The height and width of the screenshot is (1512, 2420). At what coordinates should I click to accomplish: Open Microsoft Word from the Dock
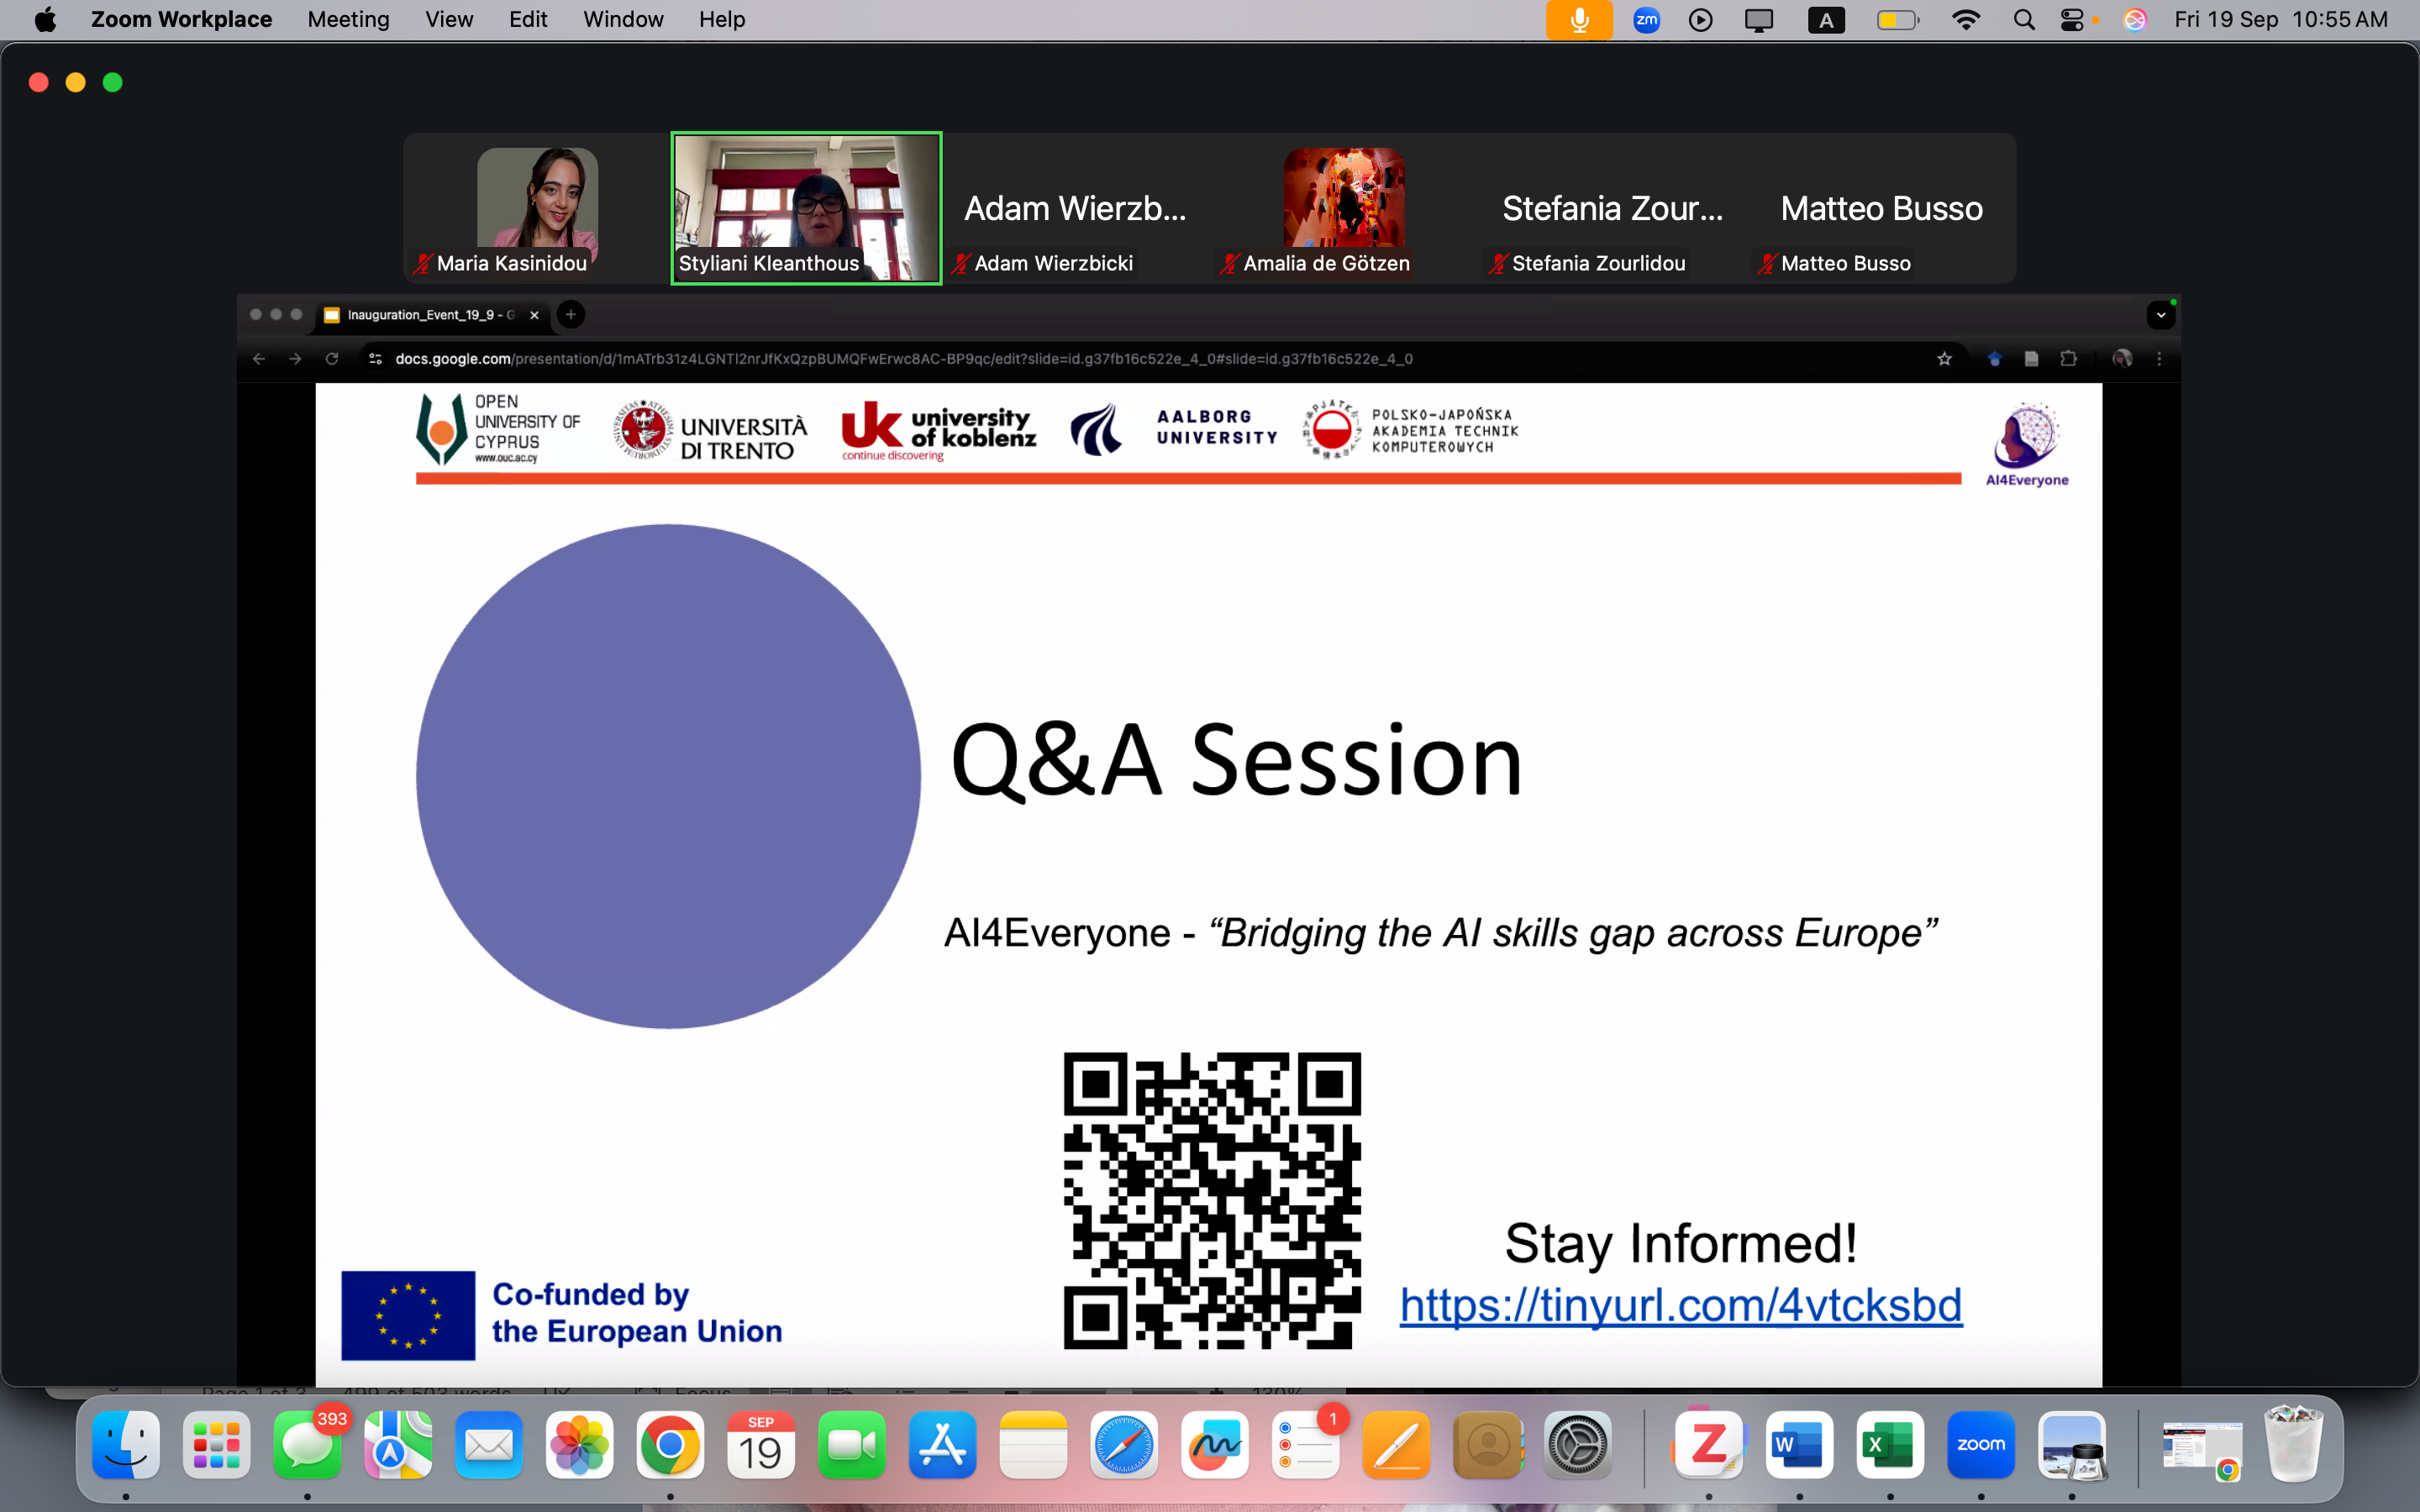[1799, 1445]
